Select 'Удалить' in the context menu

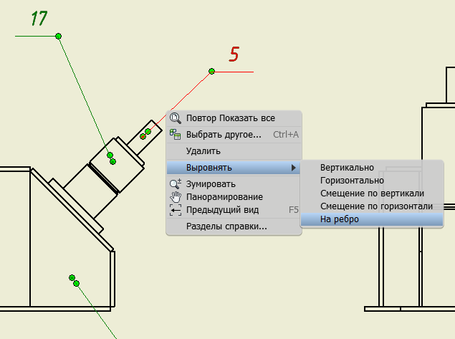[x=234, y=151]
